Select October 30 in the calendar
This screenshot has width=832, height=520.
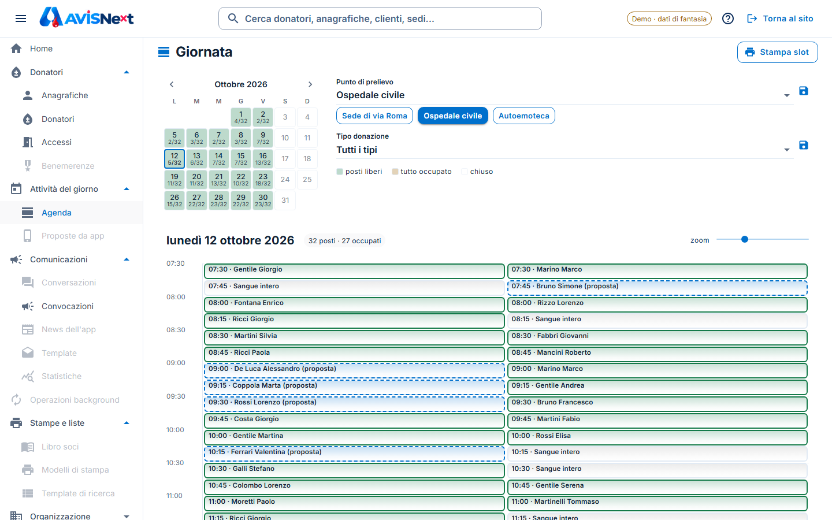point(263,200)
